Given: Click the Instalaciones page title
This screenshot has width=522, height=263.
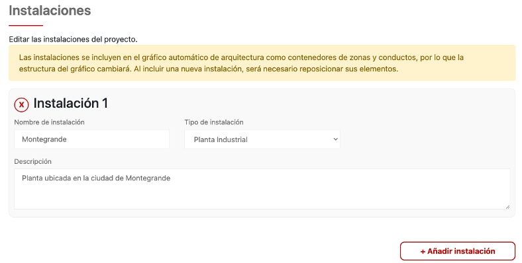Looking at the screenshot, I should click(x=50, y=11).
